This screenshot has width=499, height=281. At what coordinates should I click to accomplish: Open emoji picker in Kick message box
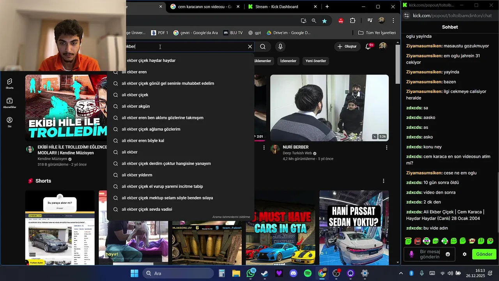click(x=448, y=254)
